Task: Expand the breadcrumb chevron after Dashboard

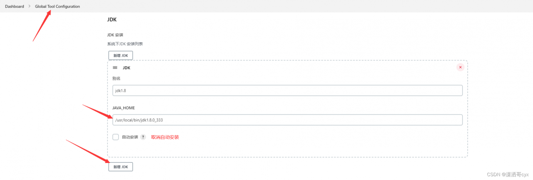Action: click(x=30, y=6)
